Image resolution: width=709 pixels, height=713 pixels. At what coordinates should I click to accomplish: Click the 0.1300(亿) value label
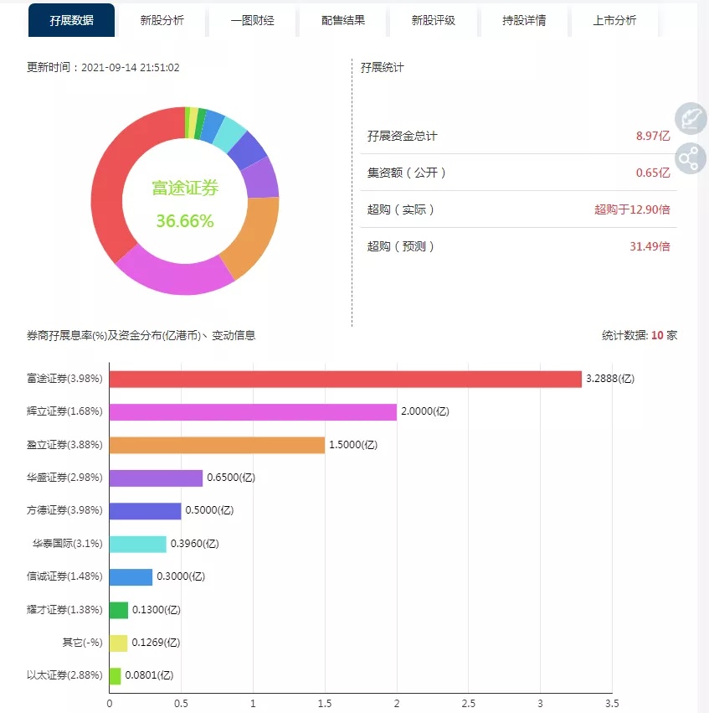(x=157, y=609)
